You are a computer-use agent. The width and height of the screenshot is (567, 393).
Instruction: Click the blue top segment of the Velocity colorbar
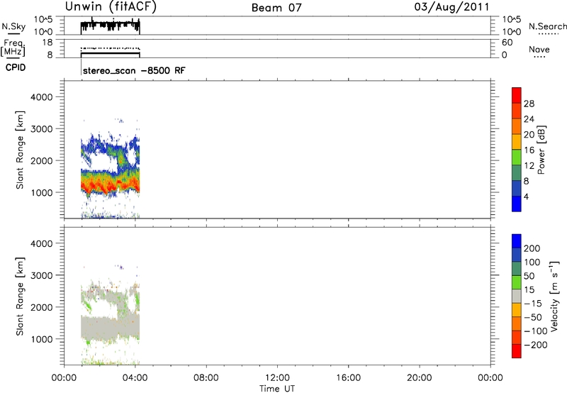[x=517, y=241]
